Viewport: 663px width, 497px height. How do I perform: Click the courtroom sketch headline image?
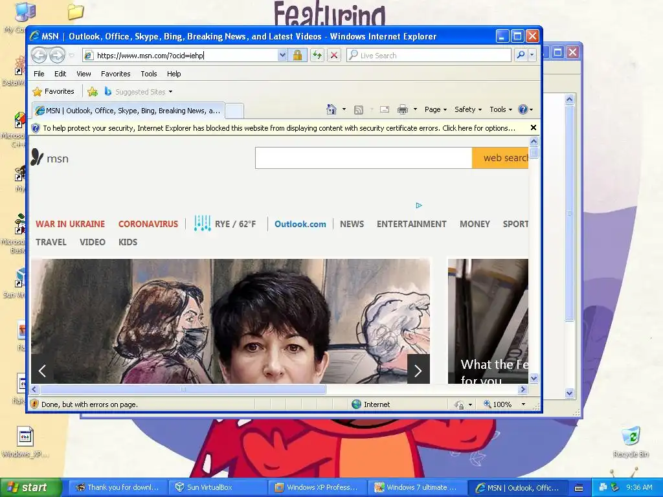coord(230,321)
